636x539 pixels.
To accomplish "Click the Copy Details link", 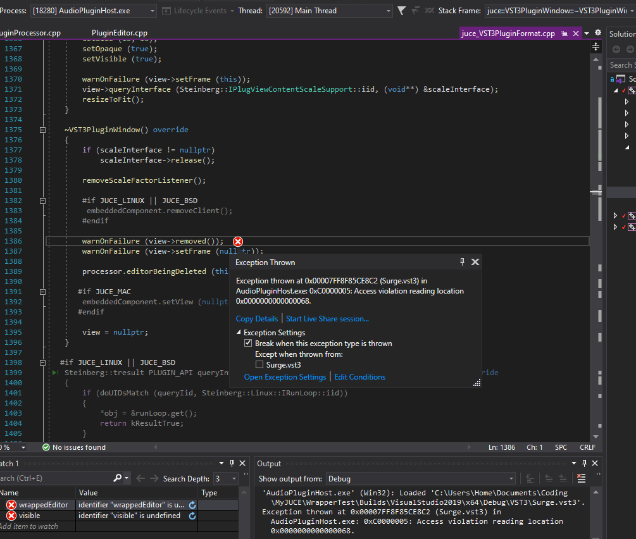I will pyautogui.click(x=257, y=319).
